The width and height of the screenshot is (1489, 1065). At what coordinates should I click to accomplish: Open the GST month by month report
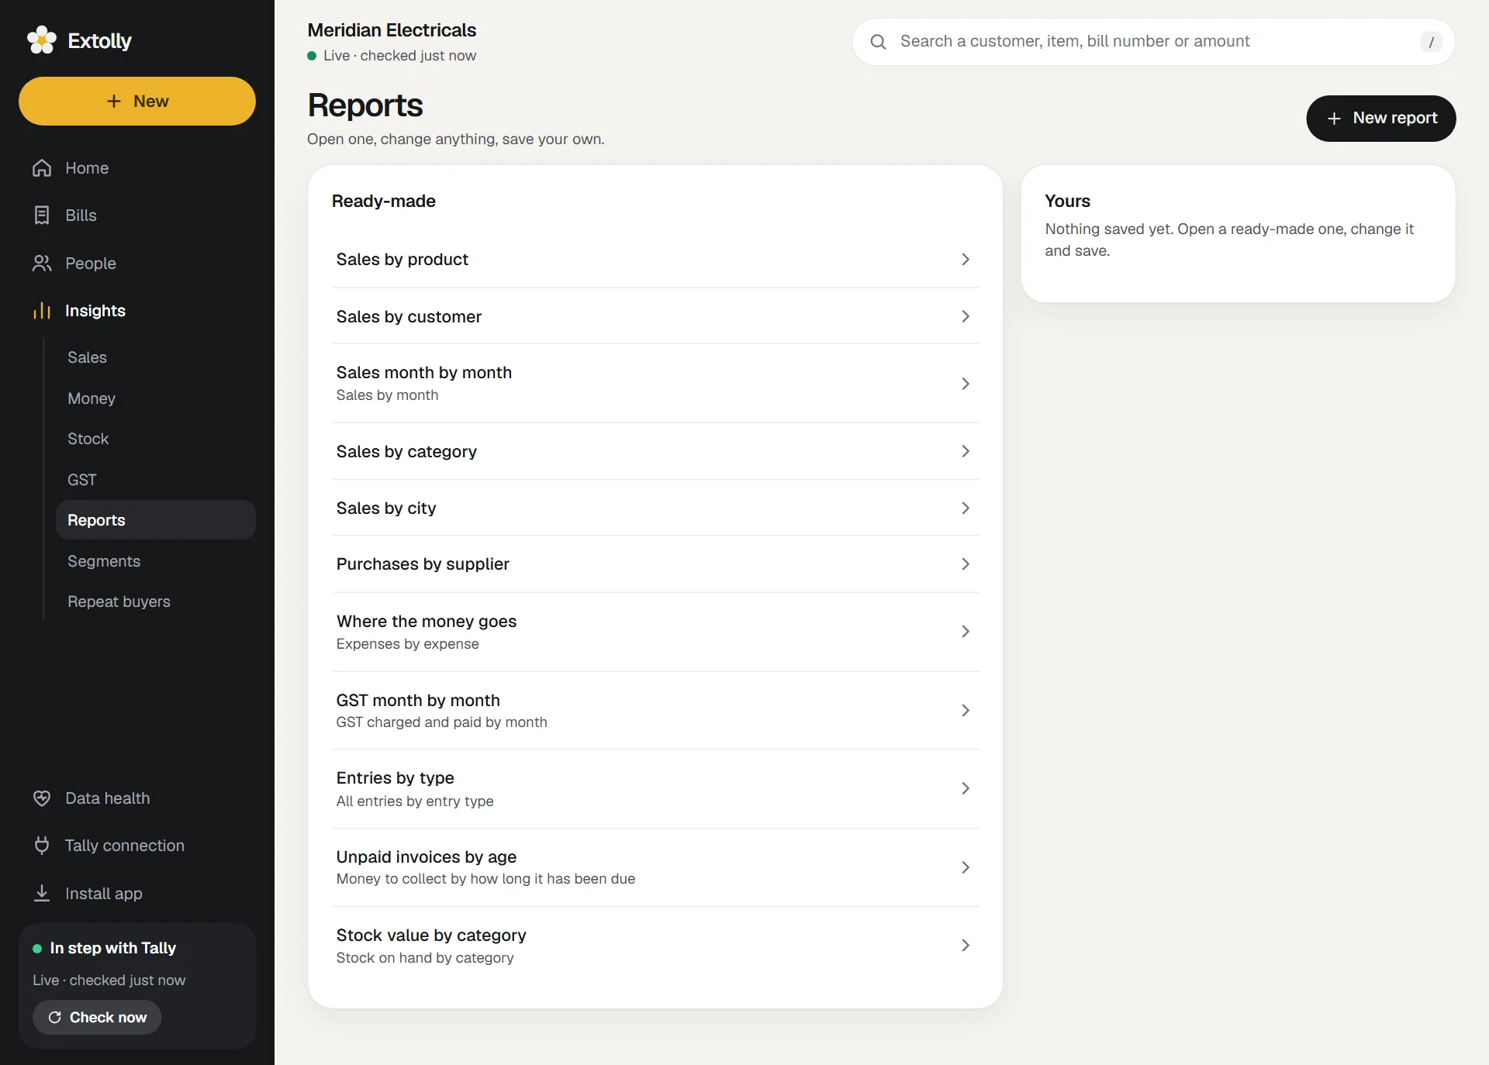(655, 711)
